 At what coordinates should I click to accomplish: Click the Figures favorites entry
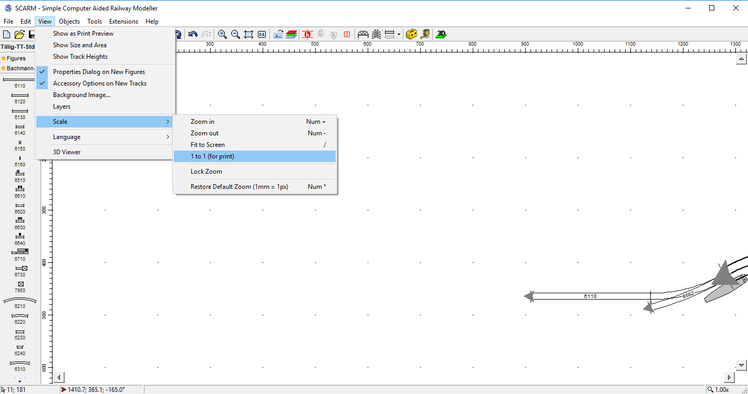[x=16, y=58]
